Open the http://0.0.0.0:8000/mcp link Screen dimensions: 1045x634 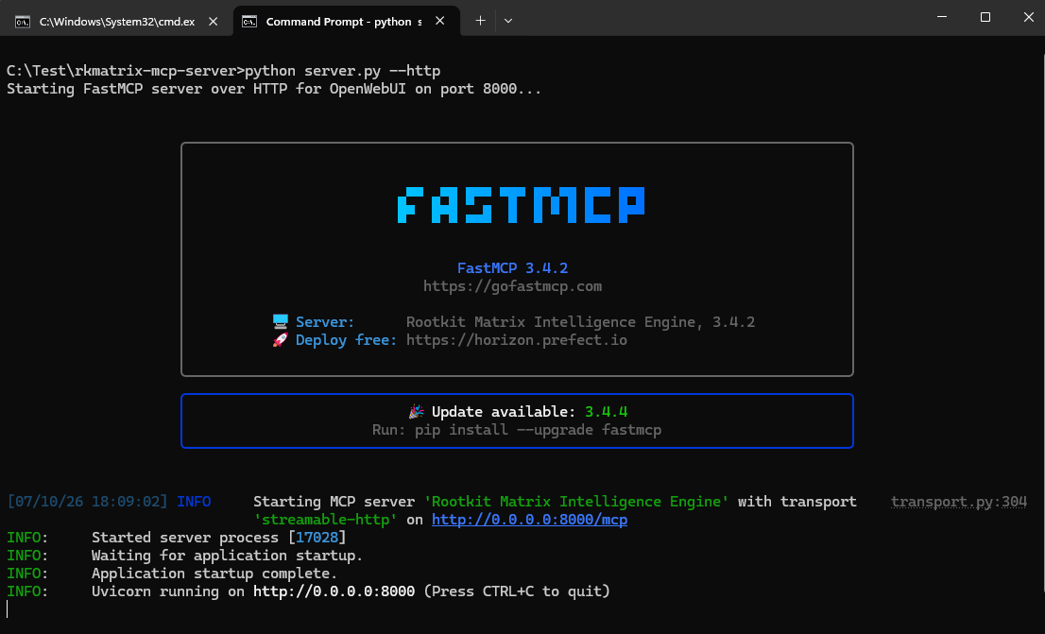click(529, 520)
